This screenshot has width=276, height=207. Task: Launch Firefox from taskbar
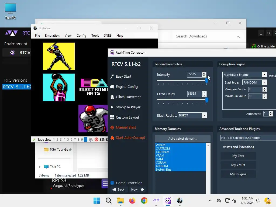(132, 201)
